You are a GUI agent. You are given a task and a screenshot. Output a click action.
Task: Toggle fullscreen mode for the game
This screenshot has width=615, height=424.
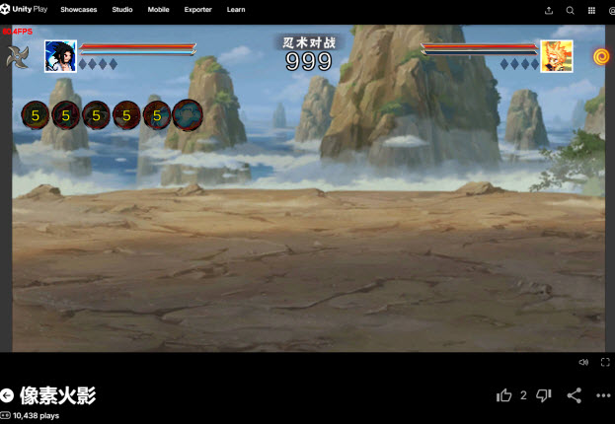(605, 362)
